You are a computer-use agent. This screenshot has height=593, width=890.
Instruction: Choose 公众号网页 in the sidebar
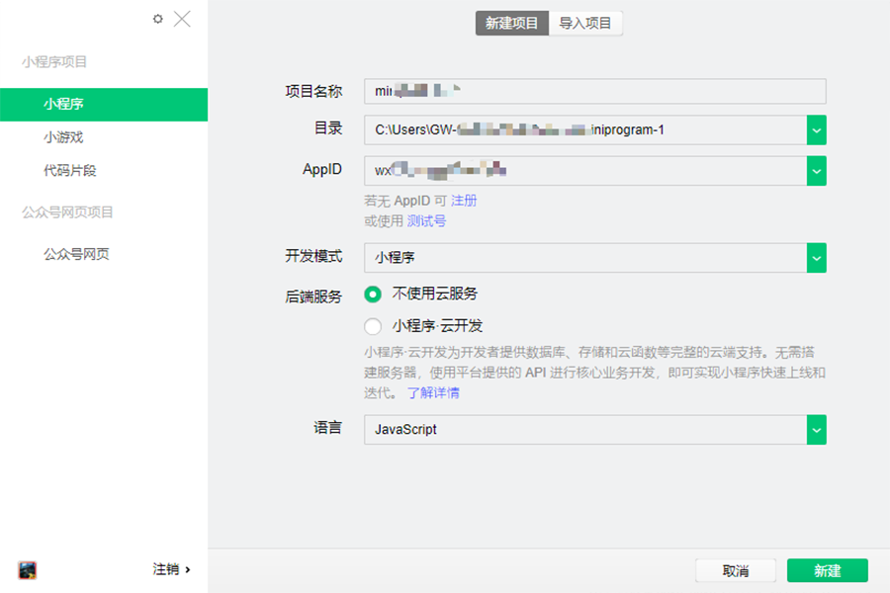click(x=76, y=254)
